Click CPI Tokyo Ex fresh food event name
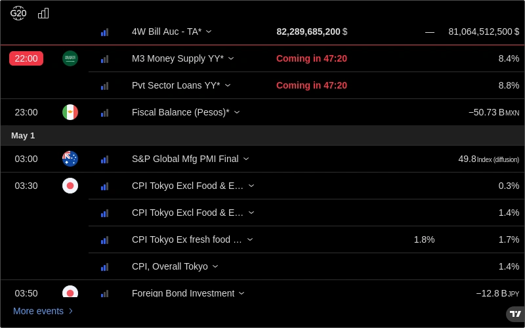The image size is (525, 328). [x=187, y=239]
